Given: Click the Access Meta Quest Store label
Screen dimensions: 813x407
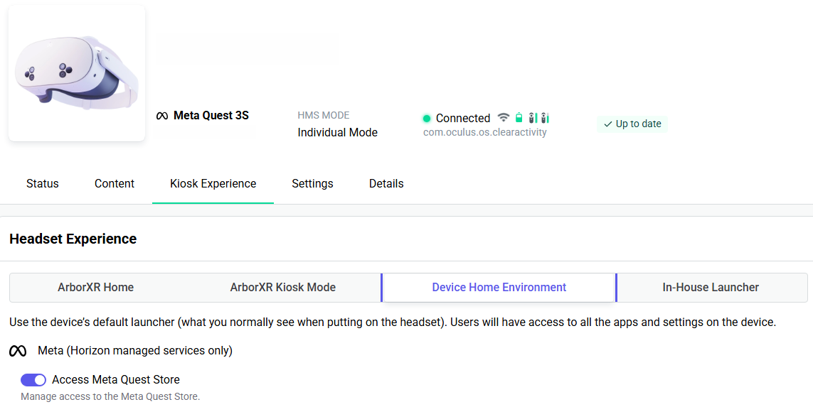Looking at the screenshot, I should [x=116, y=380].
